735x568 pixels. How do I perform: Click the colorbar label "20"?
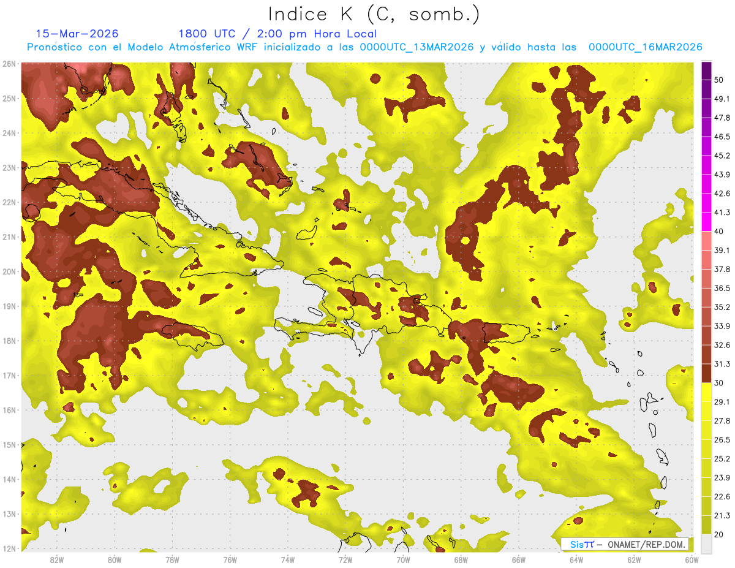[719, 535]
